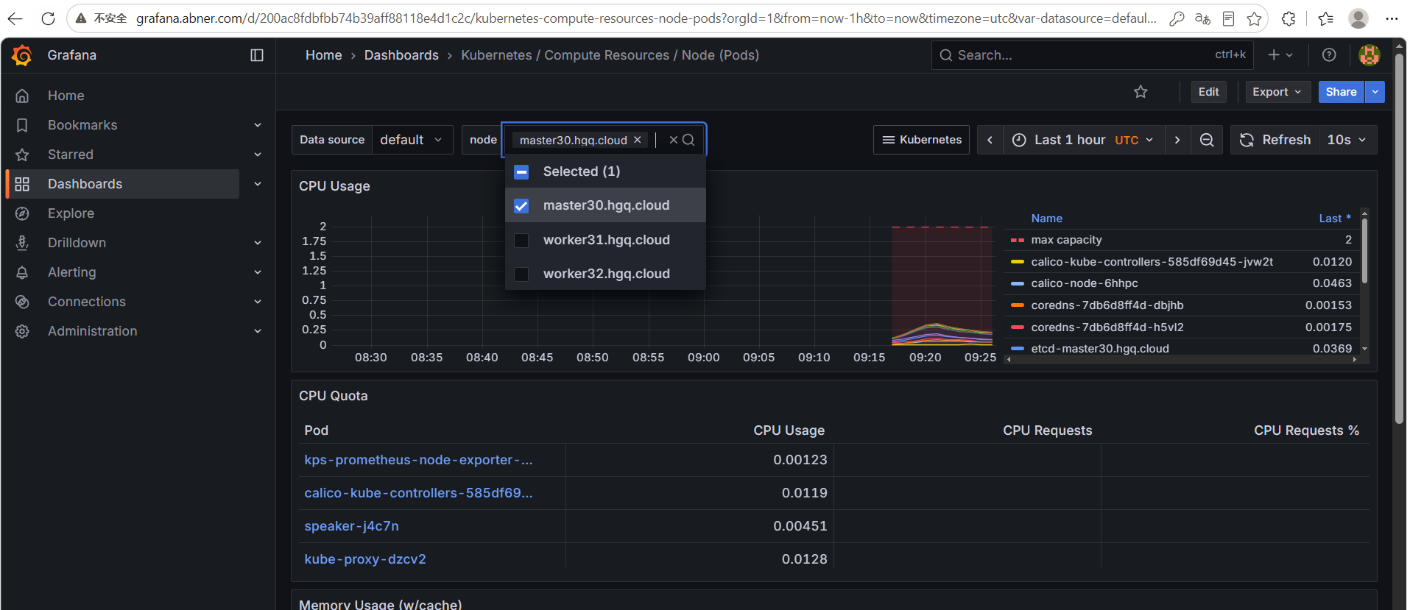Check worker31.hgq.cloud node option

[x=521, y=241]
